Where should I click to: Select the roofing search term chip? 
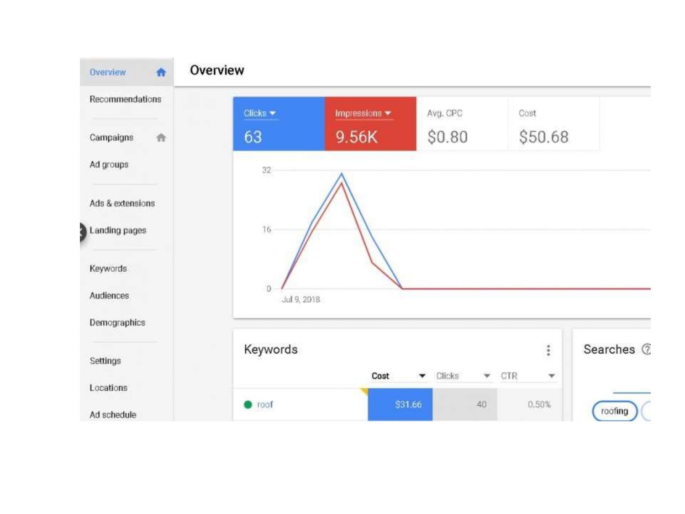click(614, 411)
